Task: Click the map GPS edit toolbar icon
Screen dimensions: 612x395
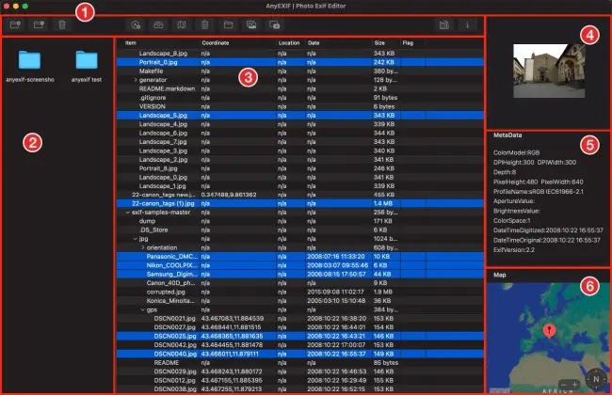Action: click(x=182, y=25)
